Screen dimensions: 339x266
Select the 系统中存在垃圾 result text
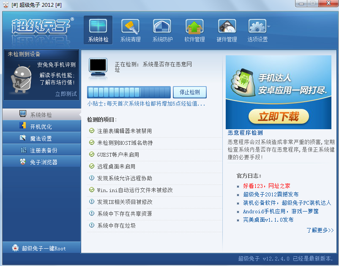click(x=116, y=225)
